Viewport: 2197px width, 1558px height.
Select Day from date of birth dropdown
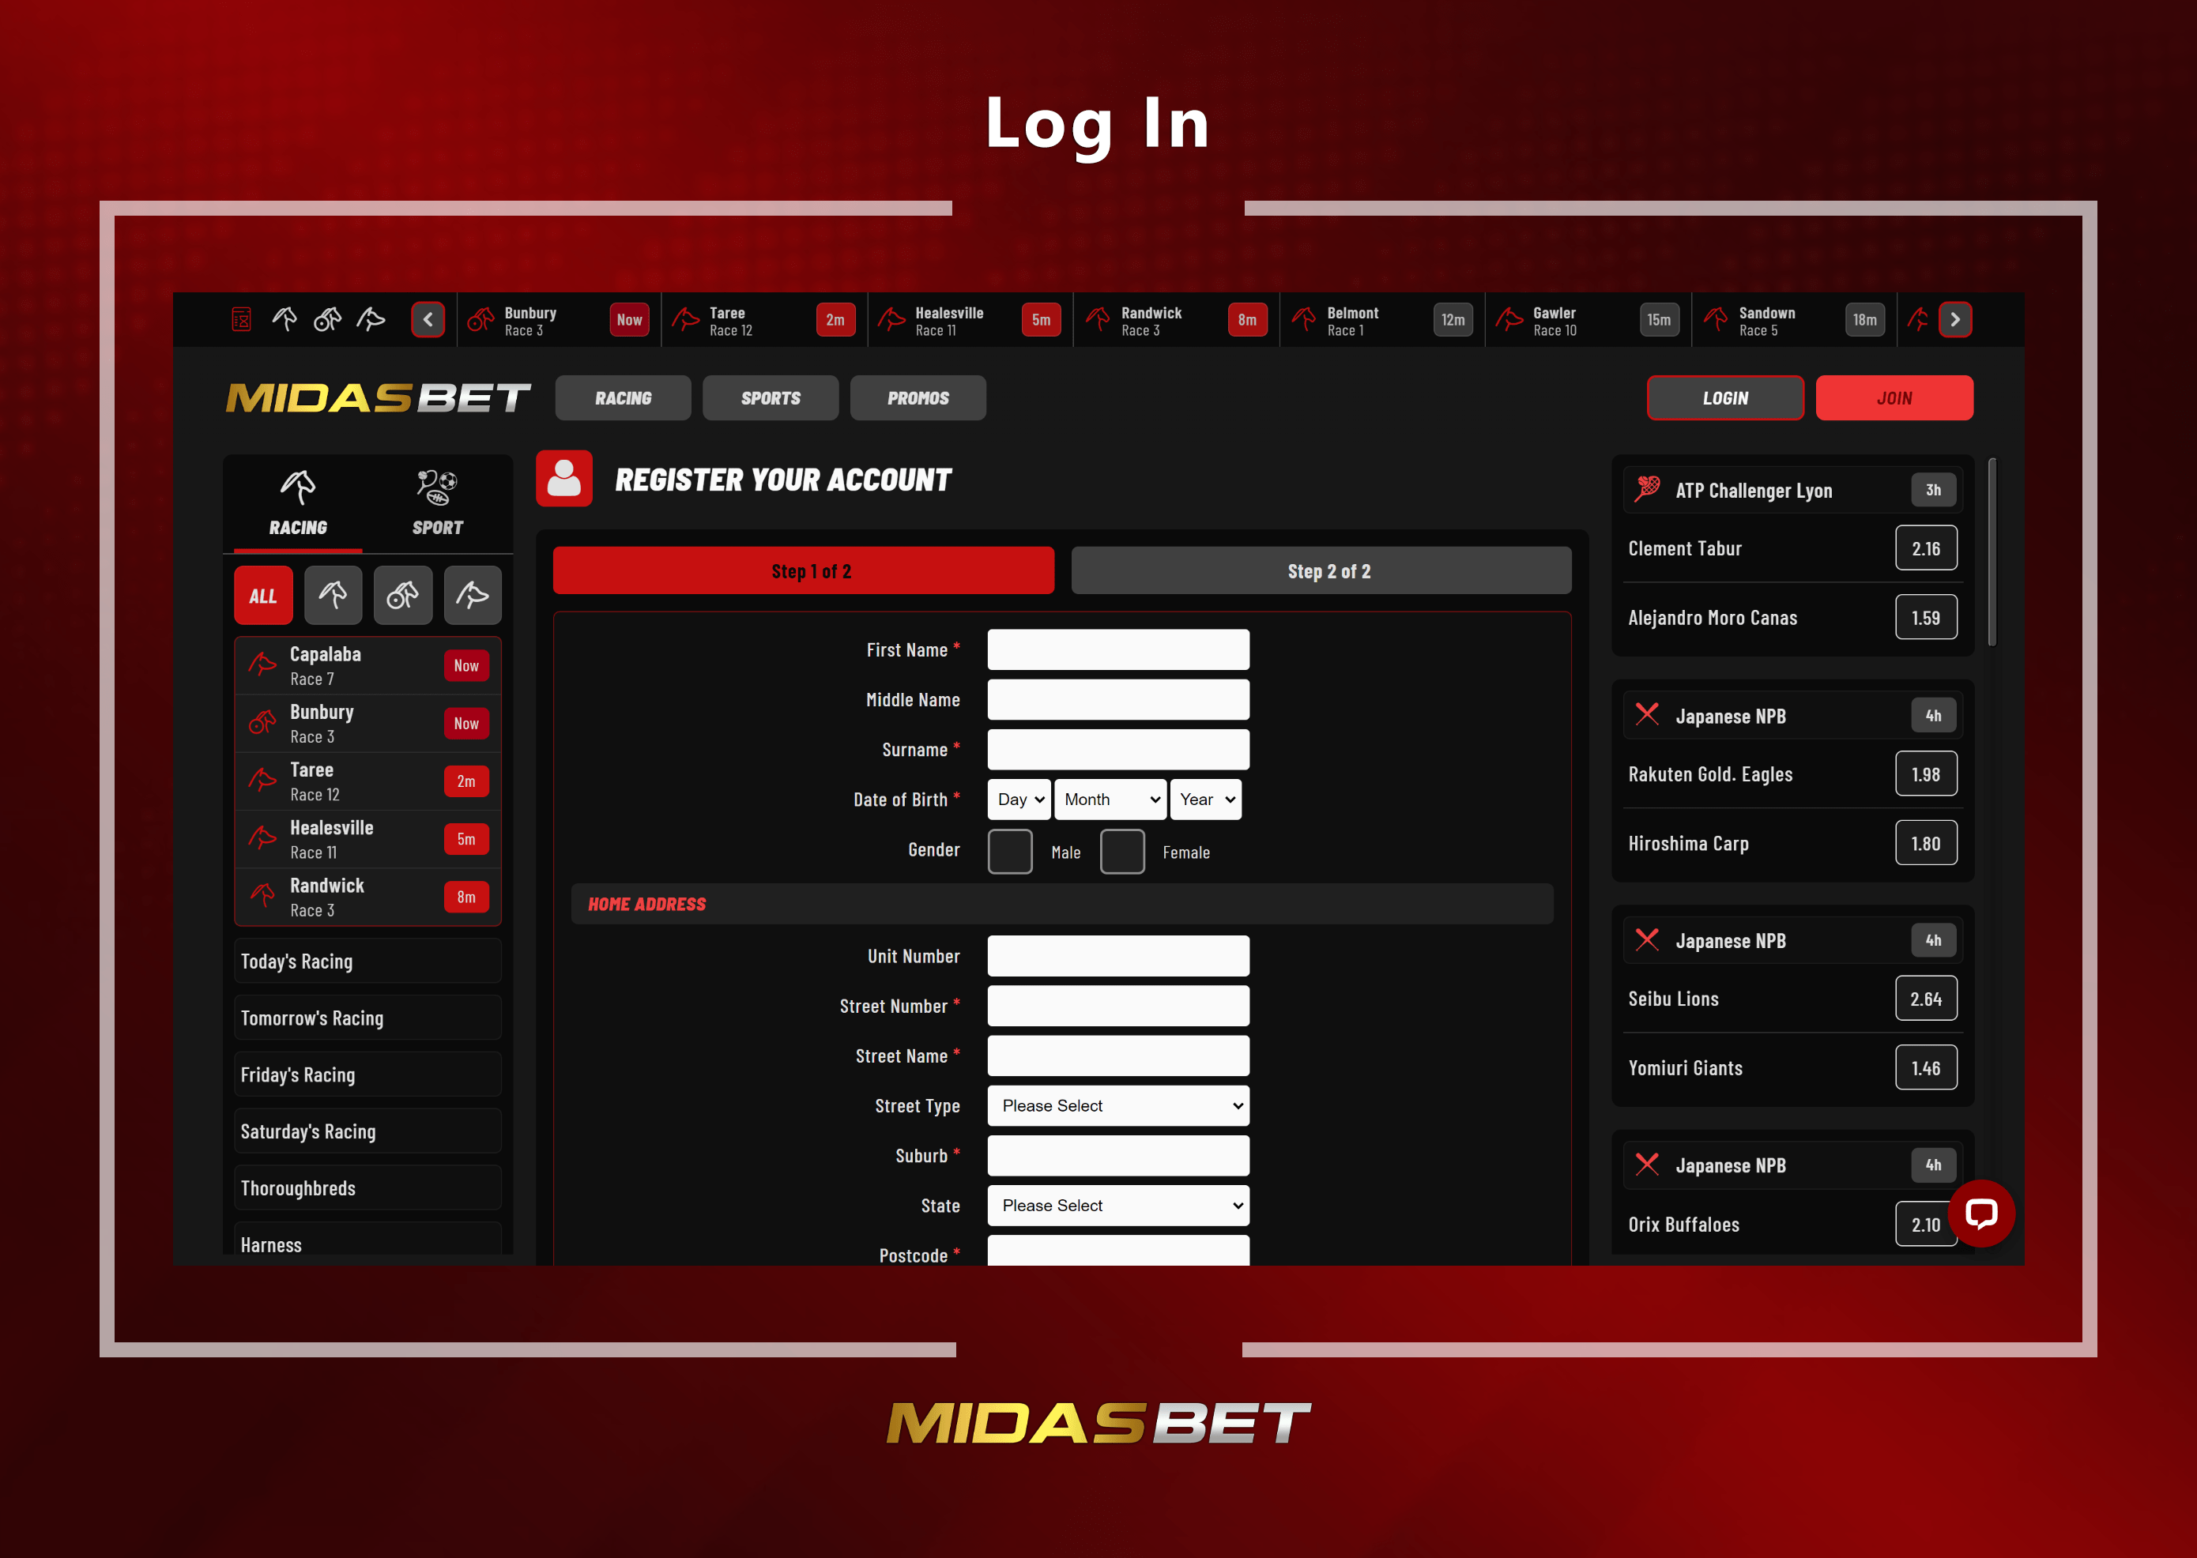(1013, 801)
